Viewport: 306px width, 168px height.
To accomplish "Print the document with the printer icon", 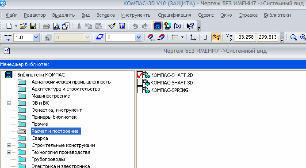I will pyautogui.click(x=46, y=26).
